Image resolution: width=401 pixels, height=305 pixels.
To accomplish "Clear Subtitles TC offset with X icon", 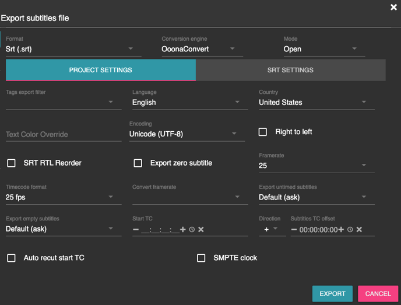I will click(360, 230).
